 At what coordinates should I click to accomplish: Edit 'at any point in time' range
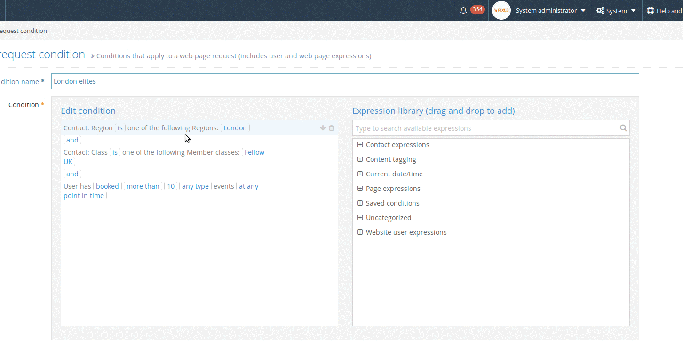tap(249, 186)
